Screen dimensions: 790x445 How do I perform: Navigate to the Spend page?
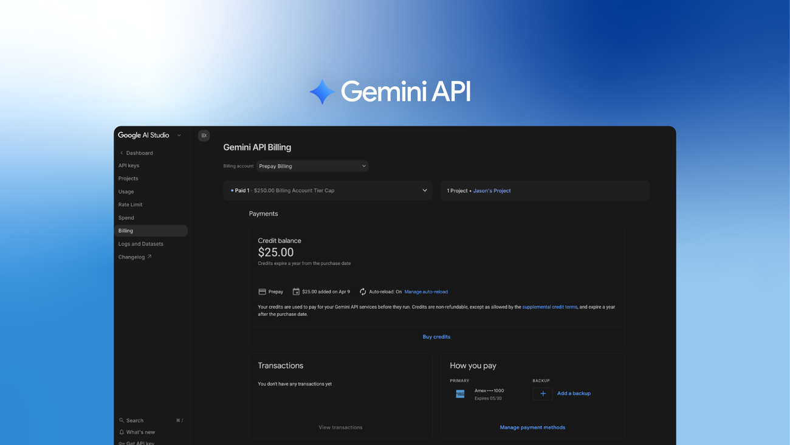point(126,217)
